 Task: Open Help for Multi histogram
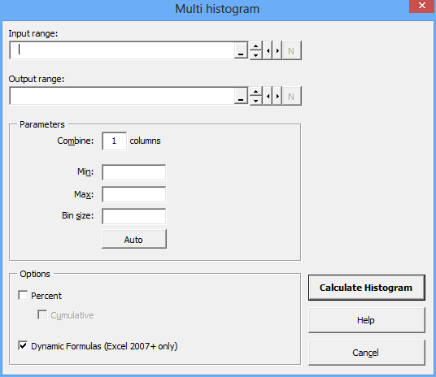[x=367, y=320]
